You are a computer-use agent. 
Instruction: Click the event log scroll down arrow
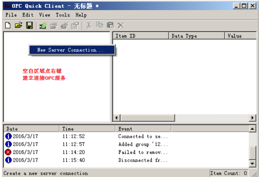tap(252, 164)
